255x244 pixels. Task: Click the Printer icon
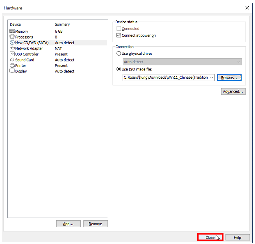[12, 66]
